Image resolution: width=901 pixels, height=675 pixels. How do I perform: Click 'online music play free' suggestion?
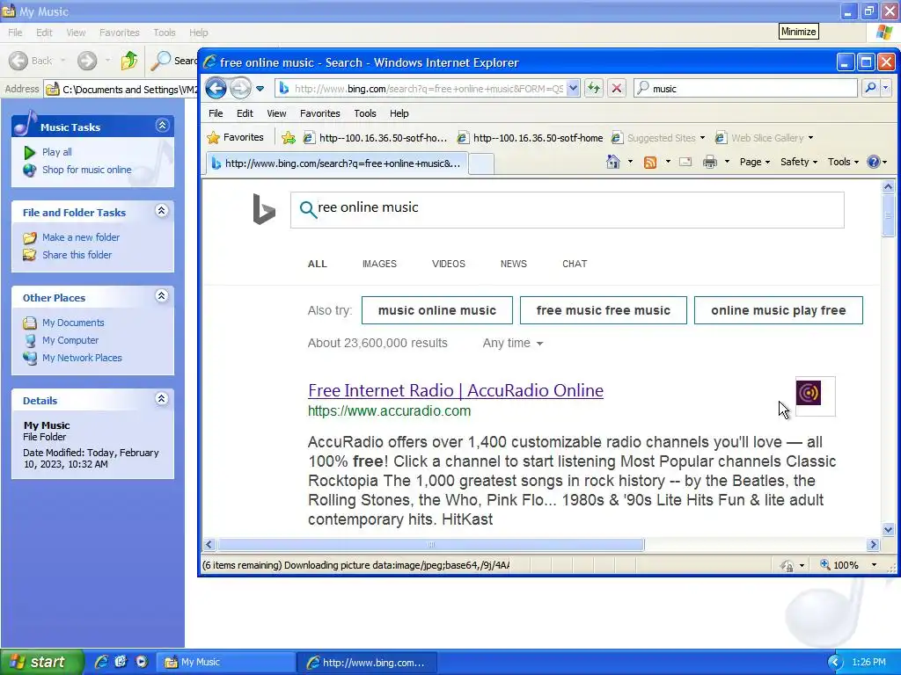[779, 310]
